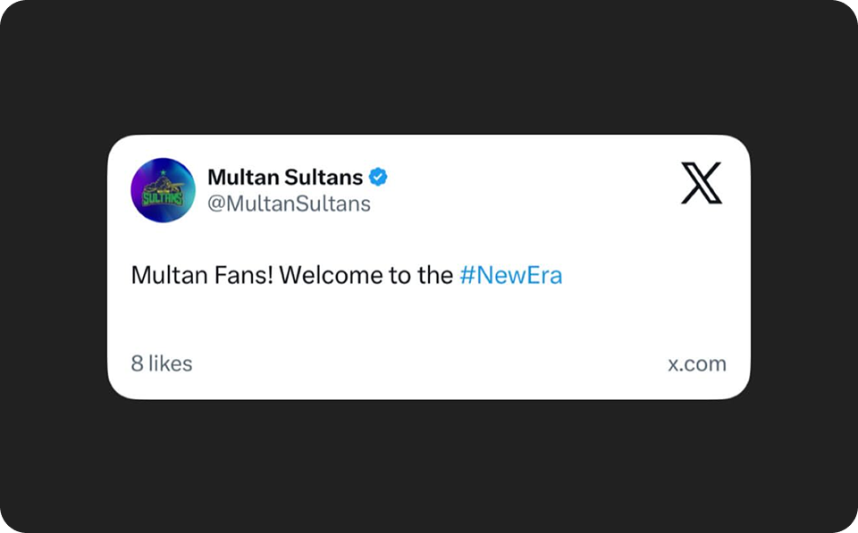View the 8 likes count
The width and height of the screenshot is (858, 533).
tap(162, 363)
